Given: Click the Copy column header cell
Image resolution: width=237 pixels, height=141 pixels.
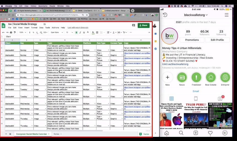Looking at the screenshot, I should pyautogui.click(x=137, y=43).
